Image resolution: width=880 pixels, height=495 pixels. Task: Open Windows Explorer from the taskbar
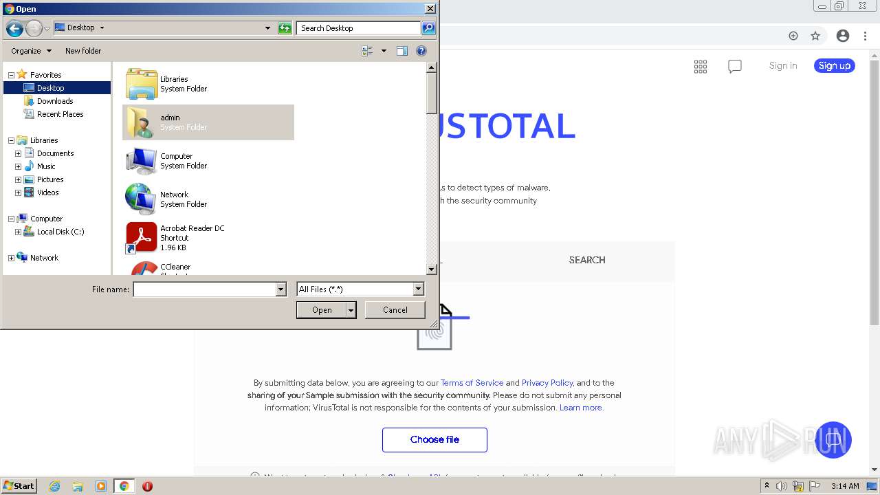(x=78, y=486)
